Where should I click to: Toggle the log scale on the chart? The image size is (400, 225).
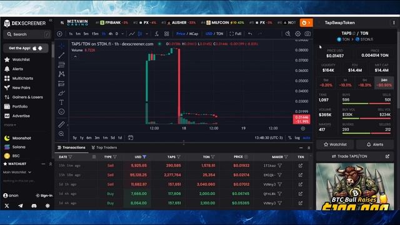click(x=297, y=137)
